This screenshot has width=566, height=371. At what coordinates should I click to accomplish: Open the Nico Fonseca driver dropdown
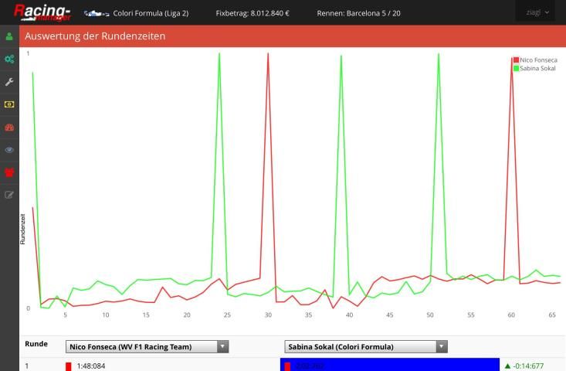click(x=147, y=347)
